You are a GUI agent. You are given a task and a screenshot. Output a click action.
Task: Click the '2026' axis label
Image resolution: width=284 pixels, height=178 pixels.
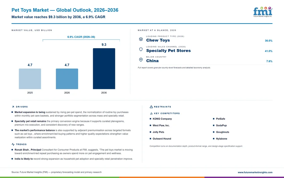click(x=67, y=92)
